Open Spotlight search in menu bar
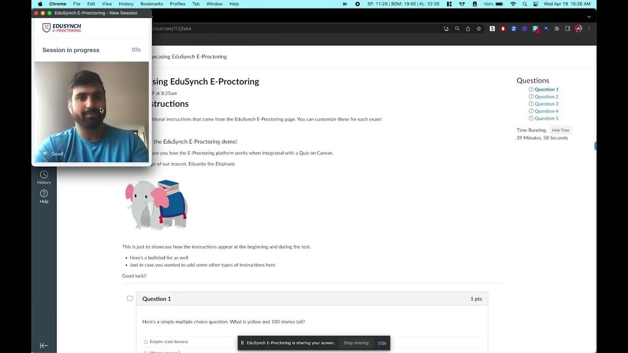Viewport: 628px width, 353px height. coord(525,4)
